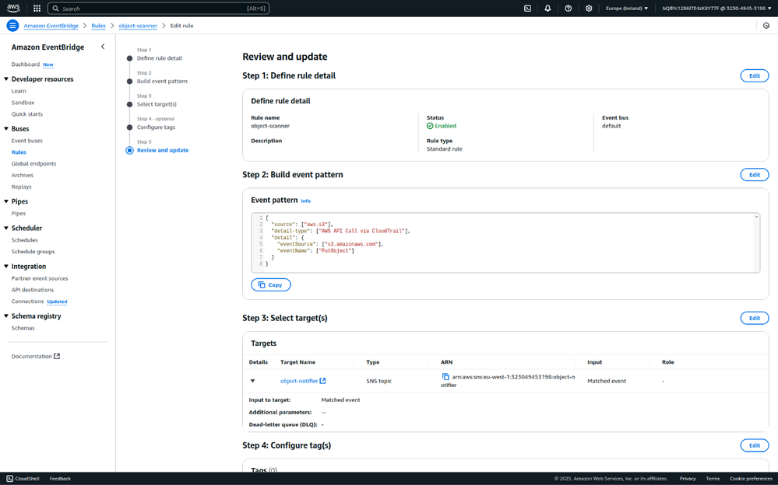This screenshot has width=778, height=485.
Task: Open Pipes page in the sidebar
Action: (19, 214)
